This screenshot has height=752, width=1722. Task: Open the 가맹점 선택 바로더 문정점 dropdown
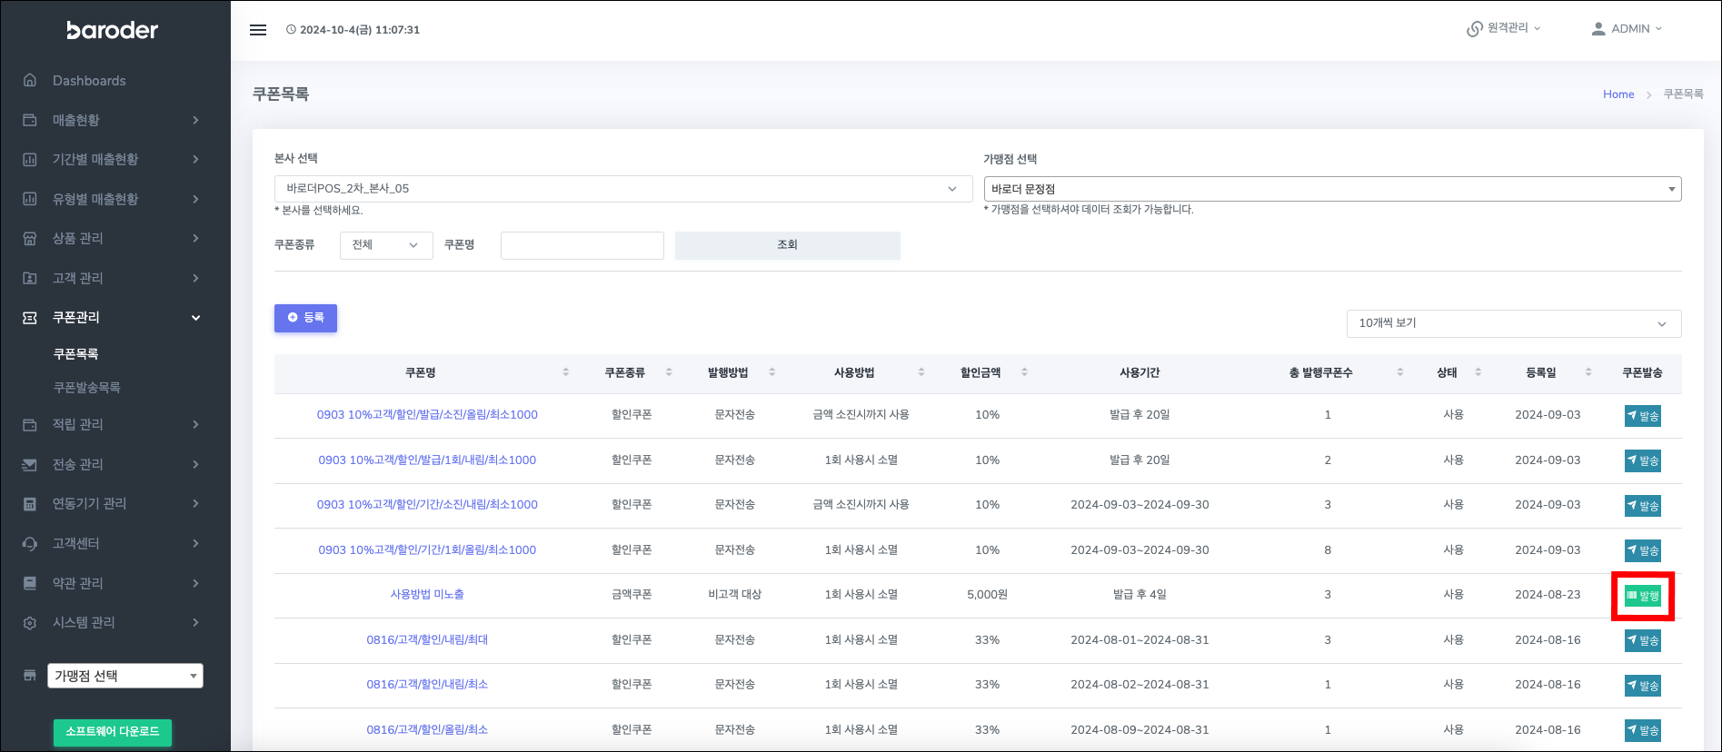(x=1331, y=189)
